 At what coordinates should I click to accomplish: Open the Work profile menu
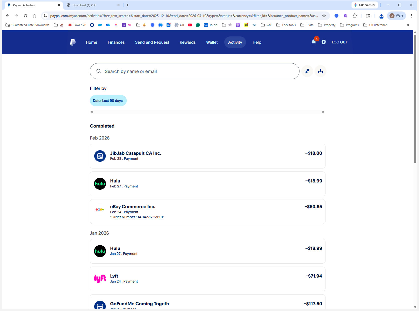[396, 16]
